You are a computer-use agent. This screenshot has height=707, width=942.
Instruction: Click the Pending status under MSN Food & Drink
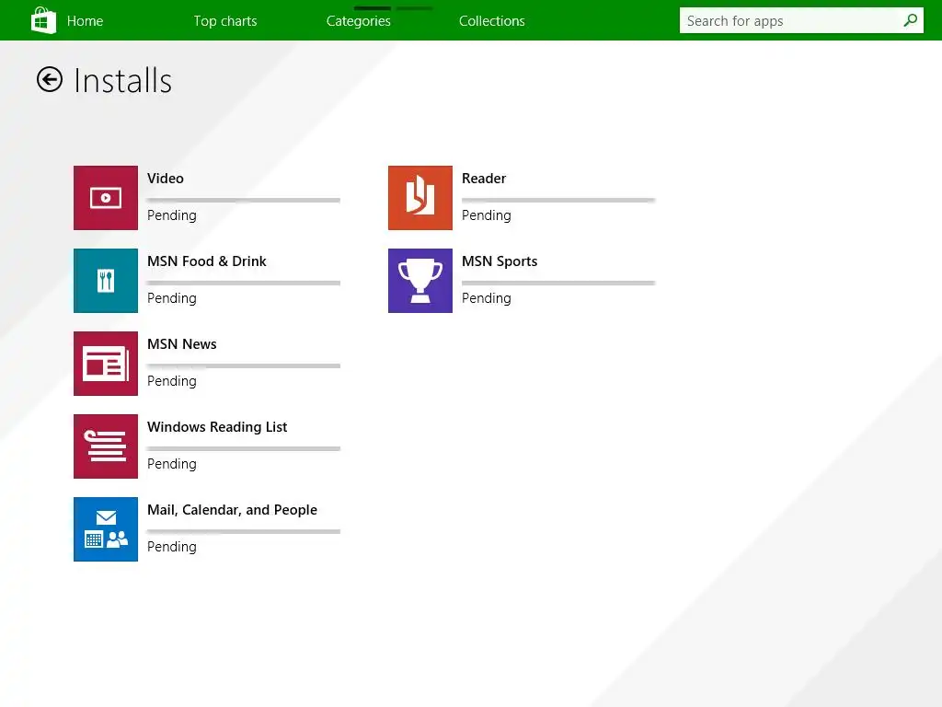(x=172, y=299)
